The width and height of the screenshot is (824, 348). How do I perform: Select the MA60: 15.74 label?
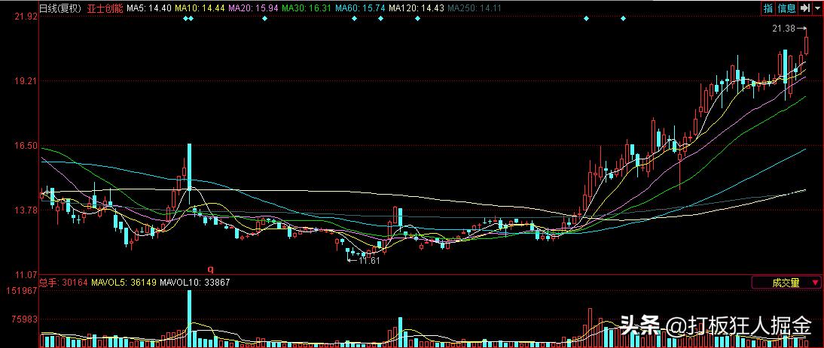coord(361,8)
